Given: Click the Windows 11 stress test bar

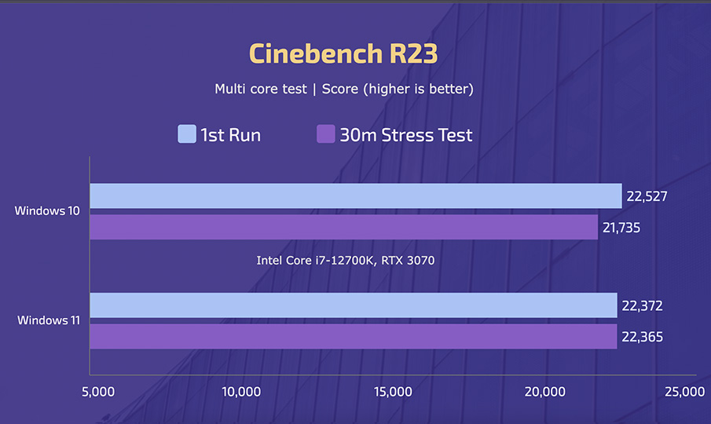Looking at the screenshot, I should click(354, 336).
